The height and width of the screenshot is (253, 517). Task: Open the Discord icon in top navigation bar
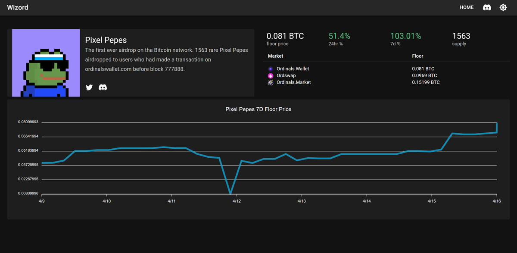pyautogui.click(x=487, y=7)
